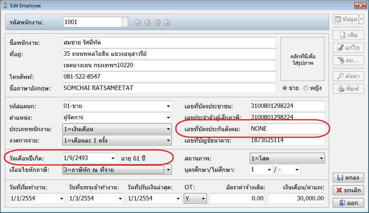This screenshot has height=213, width=369.
Task: Open employee code lookup ellipsis button
Action: point(125,22)
